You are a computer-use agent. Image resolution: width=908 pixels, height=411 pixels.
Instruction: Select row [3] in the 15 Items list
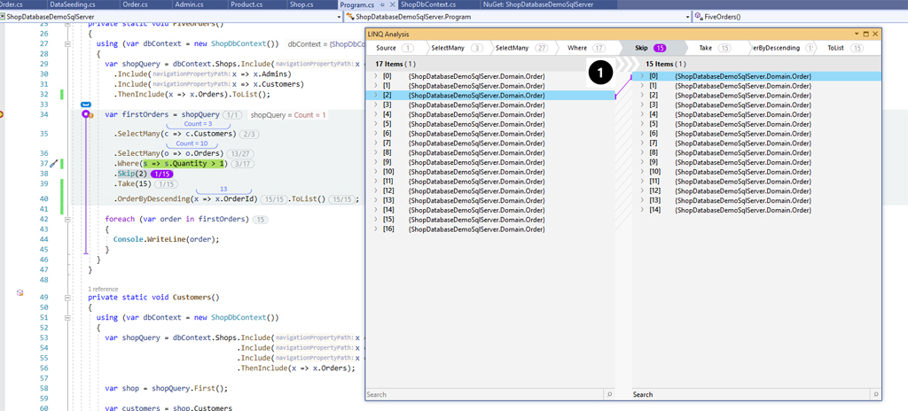(757, 105)
